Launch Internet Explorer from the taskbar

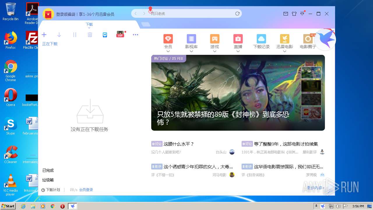point(23,206)
